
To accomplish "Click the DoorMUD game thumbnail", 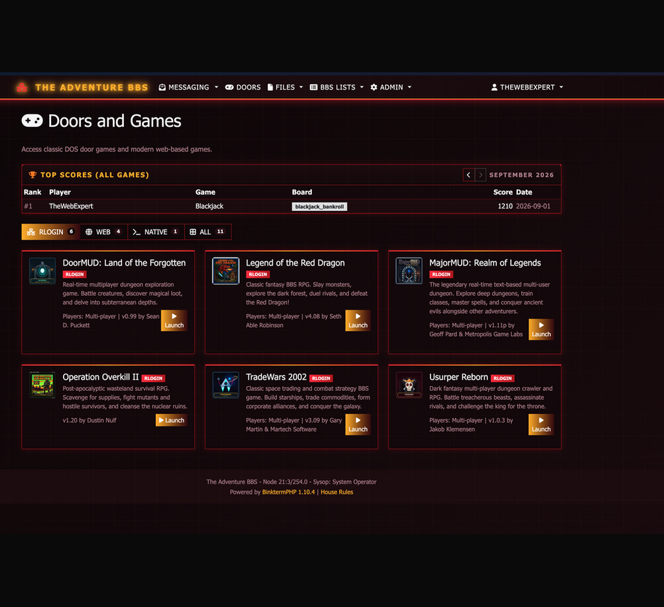I will [42, 271].
